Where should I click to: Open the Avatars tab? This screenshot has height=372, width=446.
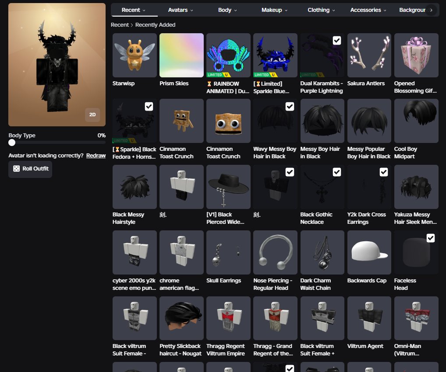click(181, 10)
